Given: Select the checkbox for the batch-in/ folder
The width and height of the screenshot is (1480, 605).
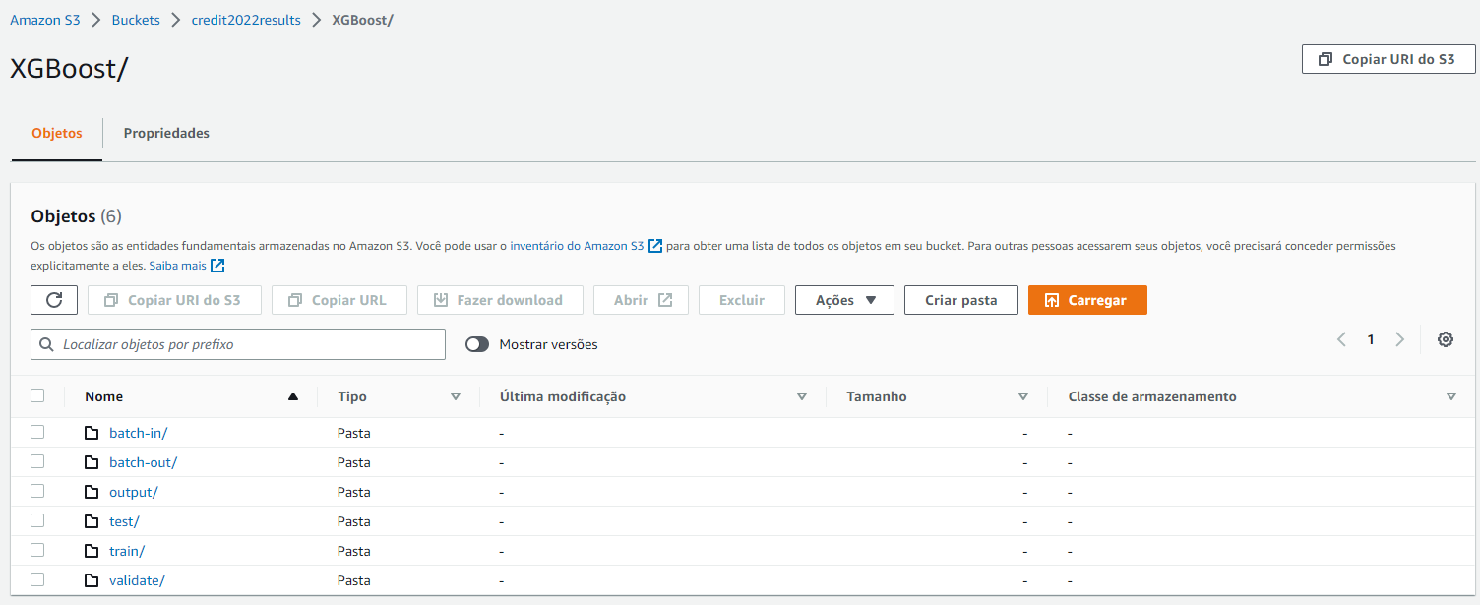Looking at the screenshot, I should (37, 432).
